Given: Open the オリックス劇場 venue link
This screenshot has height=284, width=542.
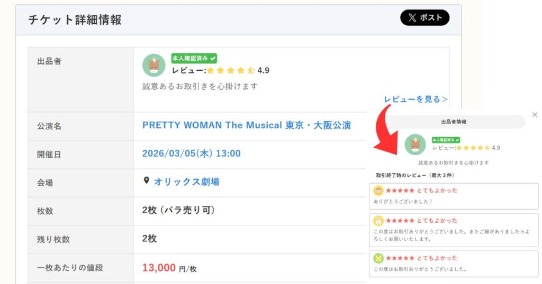Looking at the screenshot, I should [x=187, y=182].
